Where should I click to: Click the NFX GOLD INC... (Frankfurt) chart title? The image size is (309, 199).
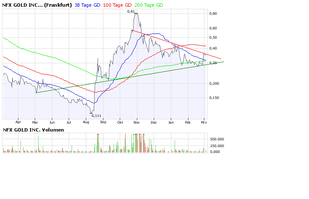pyautogui.click(x=37, y=5)
